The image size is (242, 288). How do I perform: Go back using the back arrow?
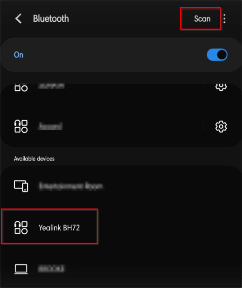18,19
